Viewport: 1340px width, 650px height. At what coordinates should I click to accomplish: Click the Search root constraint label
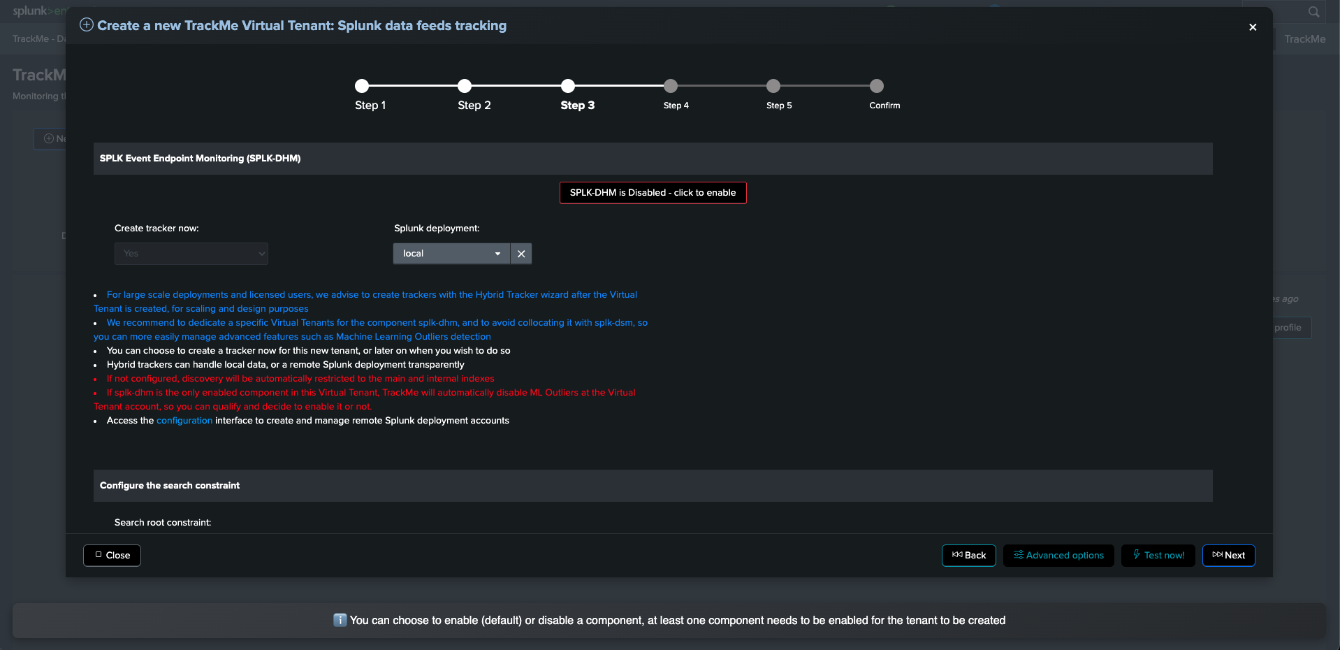pos(163,523)
